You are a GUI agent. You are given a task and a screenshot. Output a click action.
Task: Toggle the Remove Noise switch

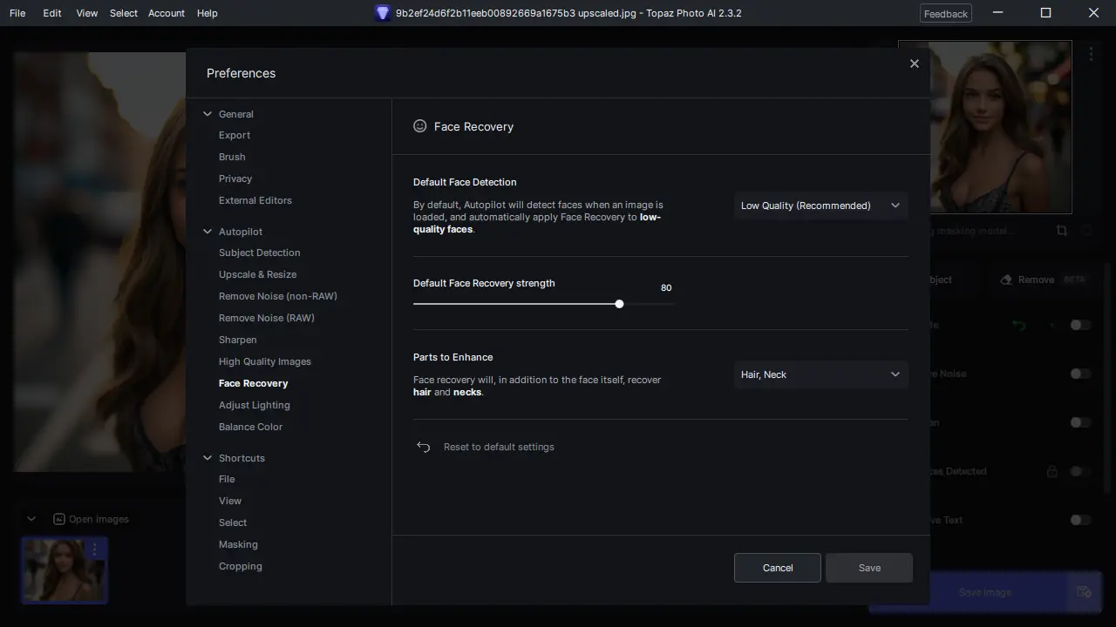tap(1080, 374)
